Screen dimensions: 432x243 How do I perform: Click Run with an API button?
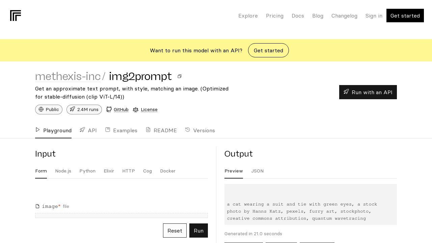(368, 92)
